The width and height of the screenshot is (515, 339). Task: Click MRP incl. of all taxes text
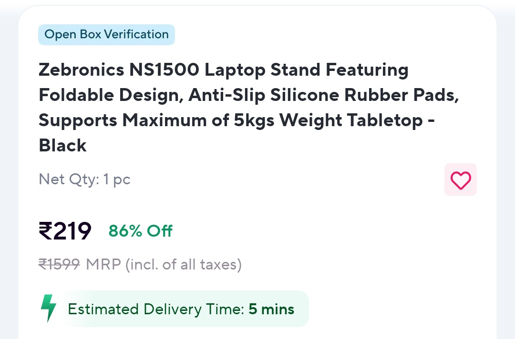click(164, 264)
